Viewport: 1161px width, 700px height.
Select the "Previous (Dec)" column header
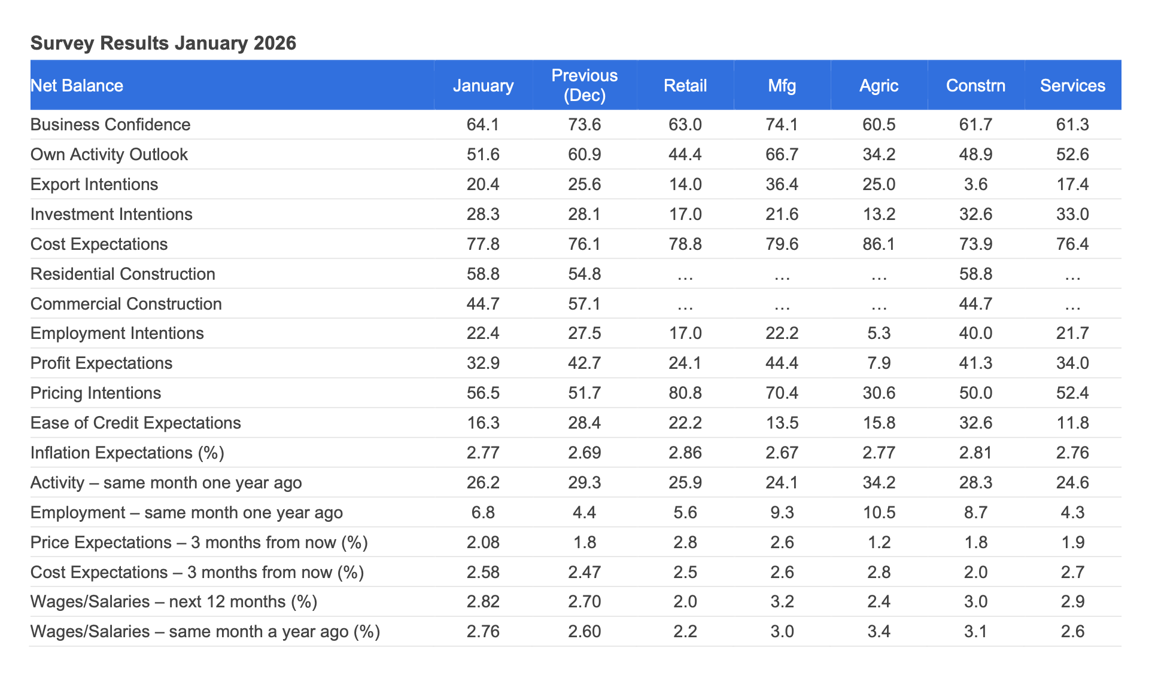(584, 85)
